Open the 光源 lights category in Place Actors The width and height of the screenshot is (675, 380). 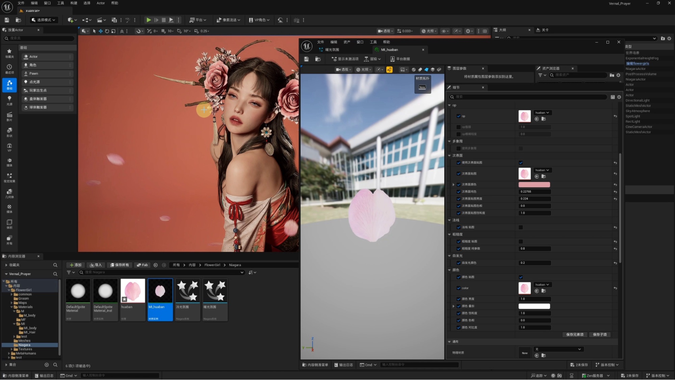pyautogui.click(x=9, y=101)
